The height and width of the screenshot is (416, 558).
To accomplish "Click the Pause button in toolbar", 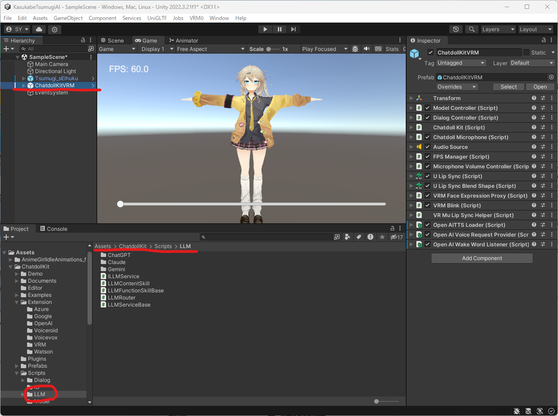I will [x=279, y=29].
